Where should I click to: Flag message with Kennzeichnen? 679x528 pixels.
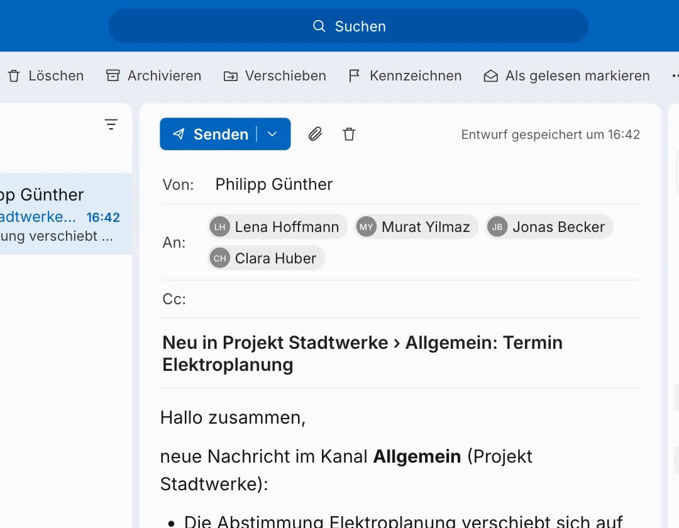405,75
